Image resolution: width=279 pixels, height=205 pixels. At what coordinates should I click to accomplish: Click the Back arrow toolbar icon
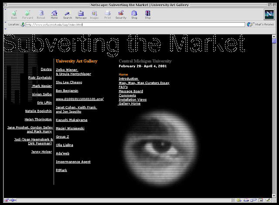click(x=14, y=14)
